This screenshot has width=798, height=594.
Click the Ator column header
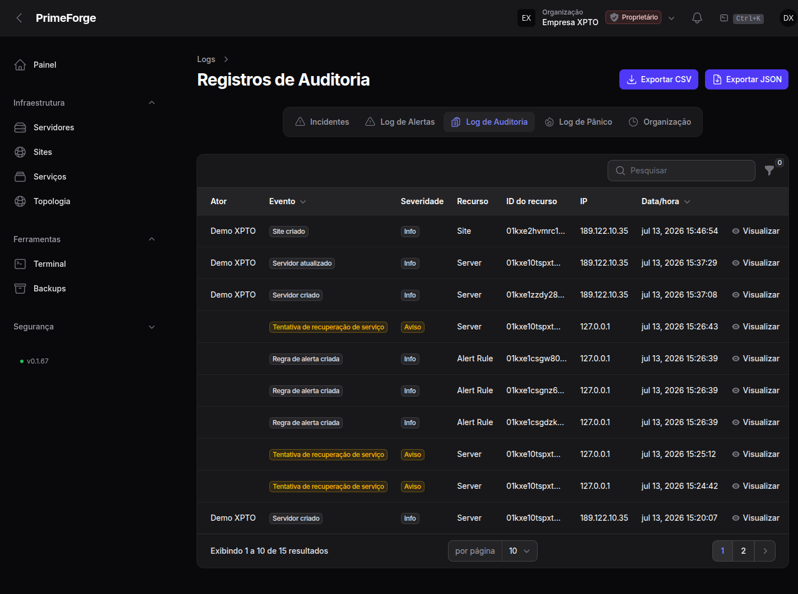pos(218,201)
